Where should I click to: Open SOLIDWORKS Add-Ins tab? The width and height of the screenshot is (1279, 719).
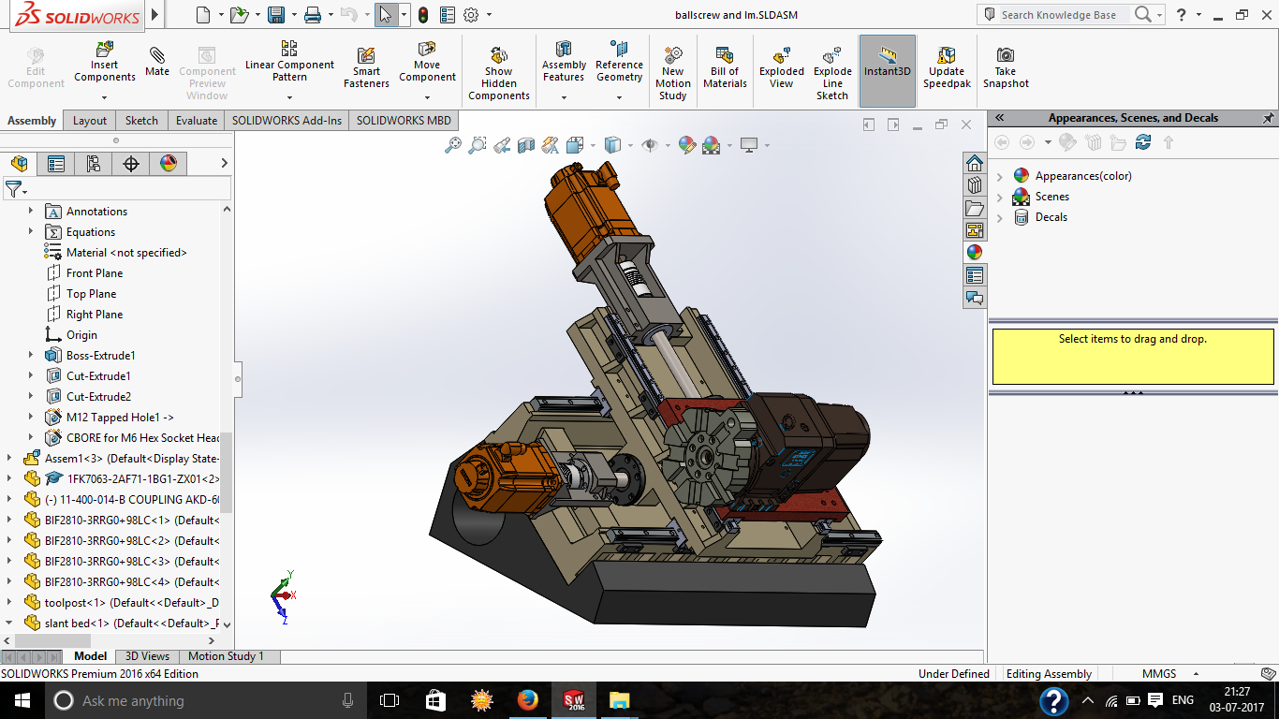click(287, 121)
